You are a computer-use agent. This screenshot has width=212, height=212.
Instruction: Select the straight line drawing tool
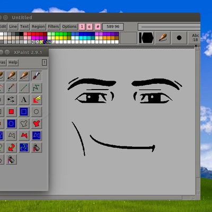(24, 88)
